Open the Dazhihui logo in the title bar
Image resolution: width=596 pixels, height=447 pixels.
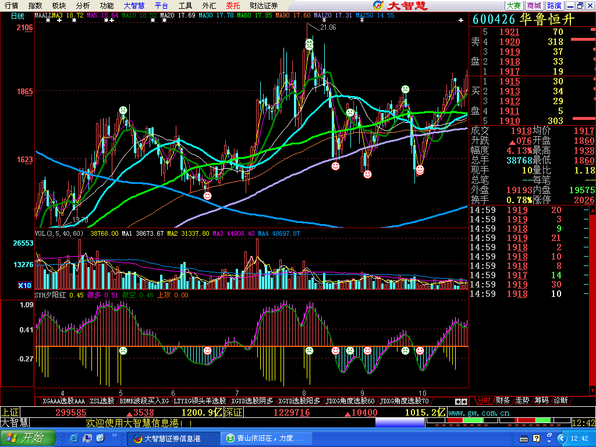click(x=400, y=5)
